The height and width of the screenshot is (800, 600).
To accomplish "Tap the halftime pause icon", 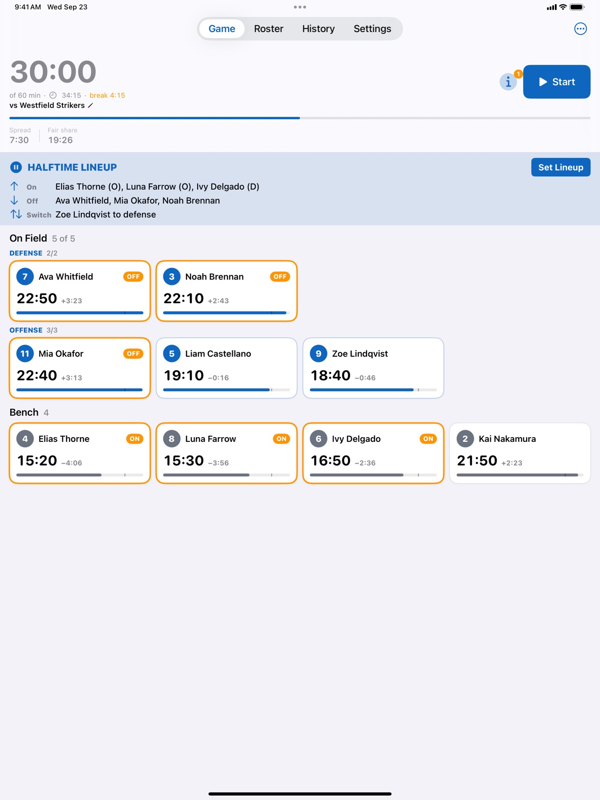I will click(16, 167).
